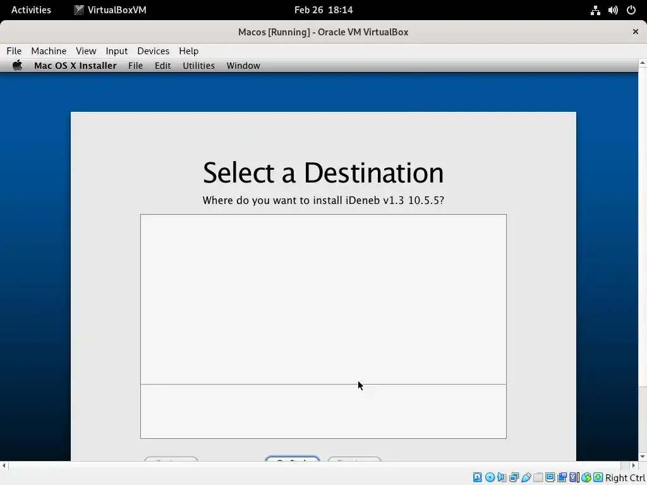Open the Devices menu
Image resolution: width=647 pixels, height=485 pixels.
[153, 51]
